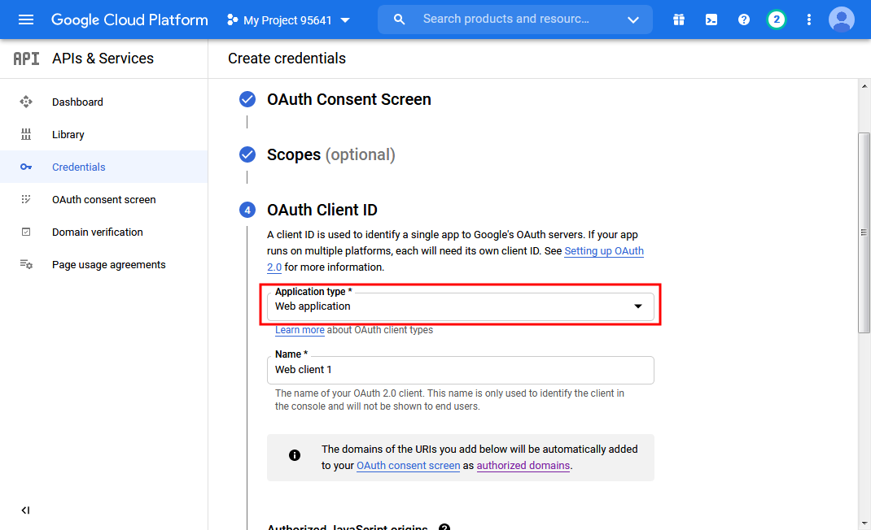This screenshot has height=530, width=871.
Task: Click the Google Cloud Platform logo text
Action: coord(129,20)
